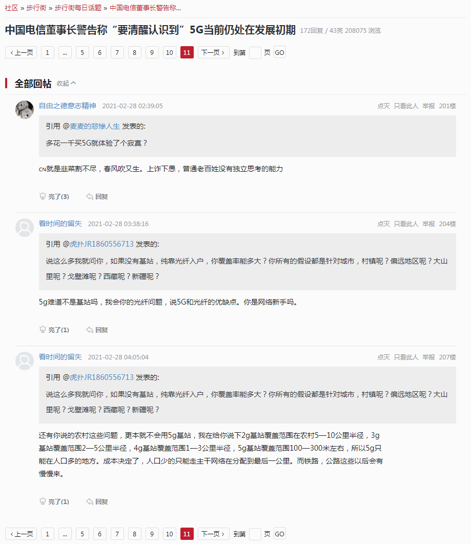Select page 10 in bottom pagination
This screenshot has height=544, width=471.
pyautogui.click(x=169, y=534)
